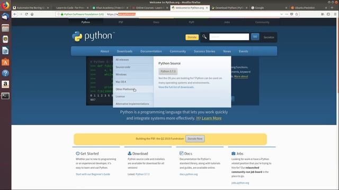Open Firefox library icon
339x190 pixels.
[x=323, y=14]
